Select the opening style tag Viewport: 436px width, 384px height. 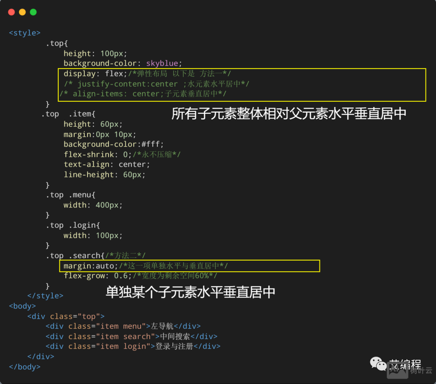tap(24, 33)
